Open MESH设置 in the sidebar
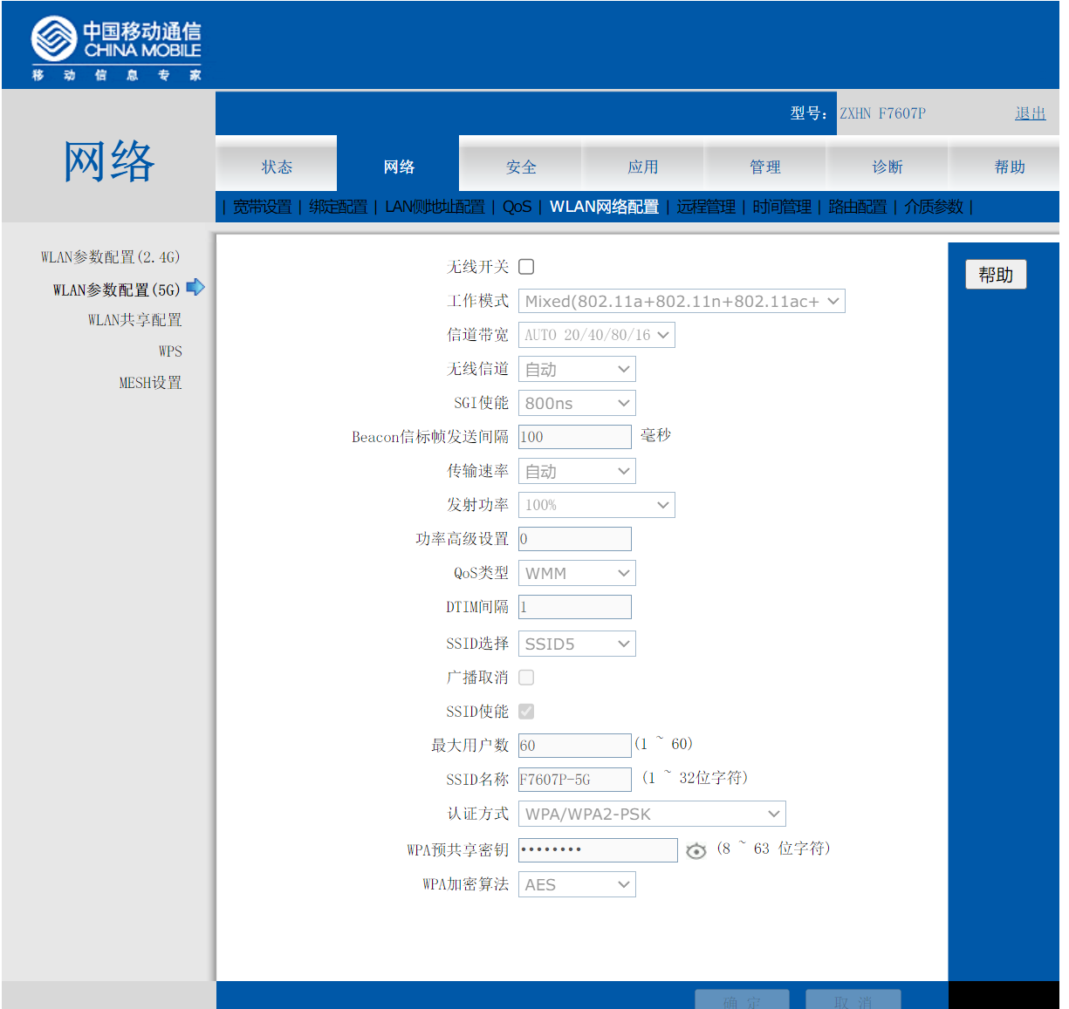This screenshot has height=1009, width=1069. 150,383
